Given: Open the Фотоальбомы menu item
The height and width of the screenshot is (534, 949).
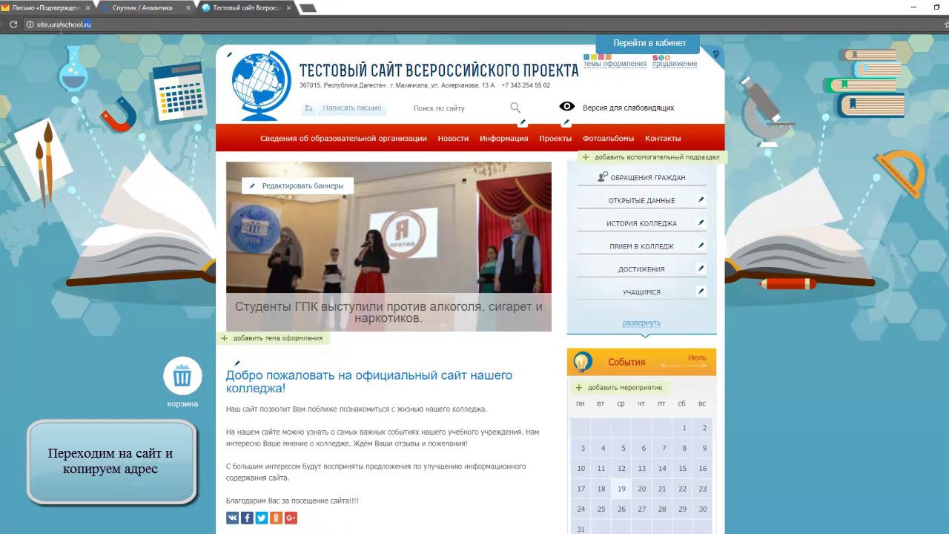Looking at the screenshot, I should point(608,138).
